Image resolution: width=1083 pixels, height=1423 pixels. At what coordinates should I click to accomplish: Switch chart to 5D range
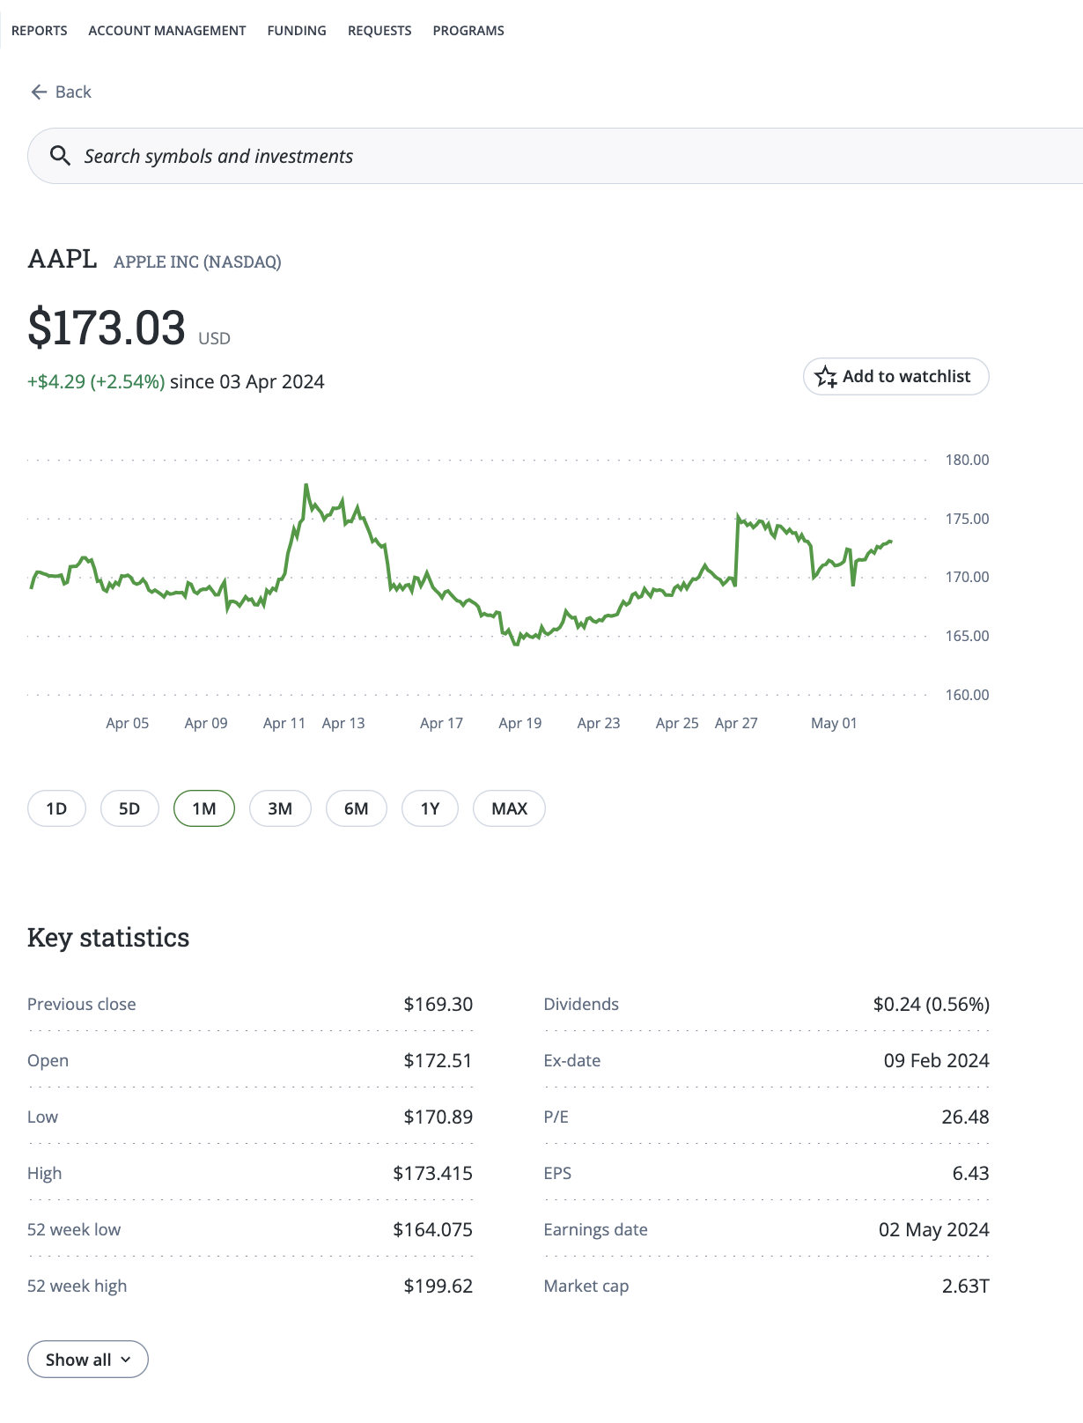coord(129,808)
